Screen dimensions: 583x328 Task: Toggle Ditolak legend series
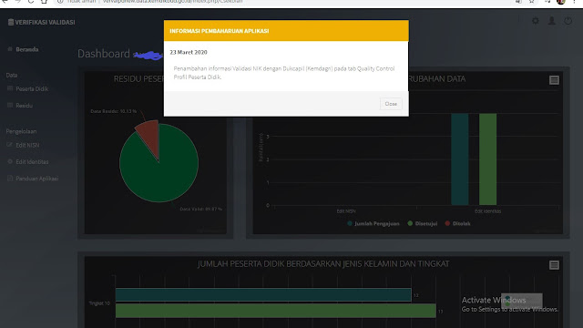[457, 223]
